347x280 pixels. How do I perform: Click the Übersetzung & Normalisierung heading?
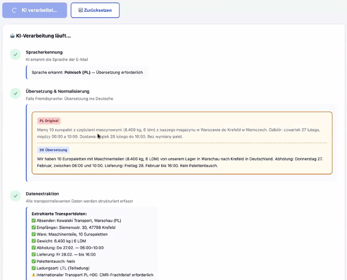(57, 91)
